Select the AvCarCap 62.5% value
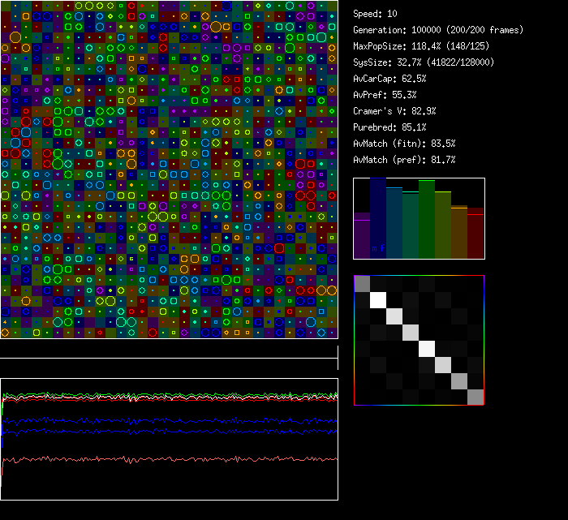Screen dimensions: 568x520 pyautogui.click(x=389, y=79)
